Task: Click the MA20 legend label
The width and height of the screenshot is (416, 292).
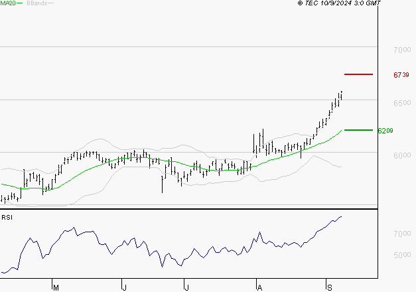Action: 8,3
